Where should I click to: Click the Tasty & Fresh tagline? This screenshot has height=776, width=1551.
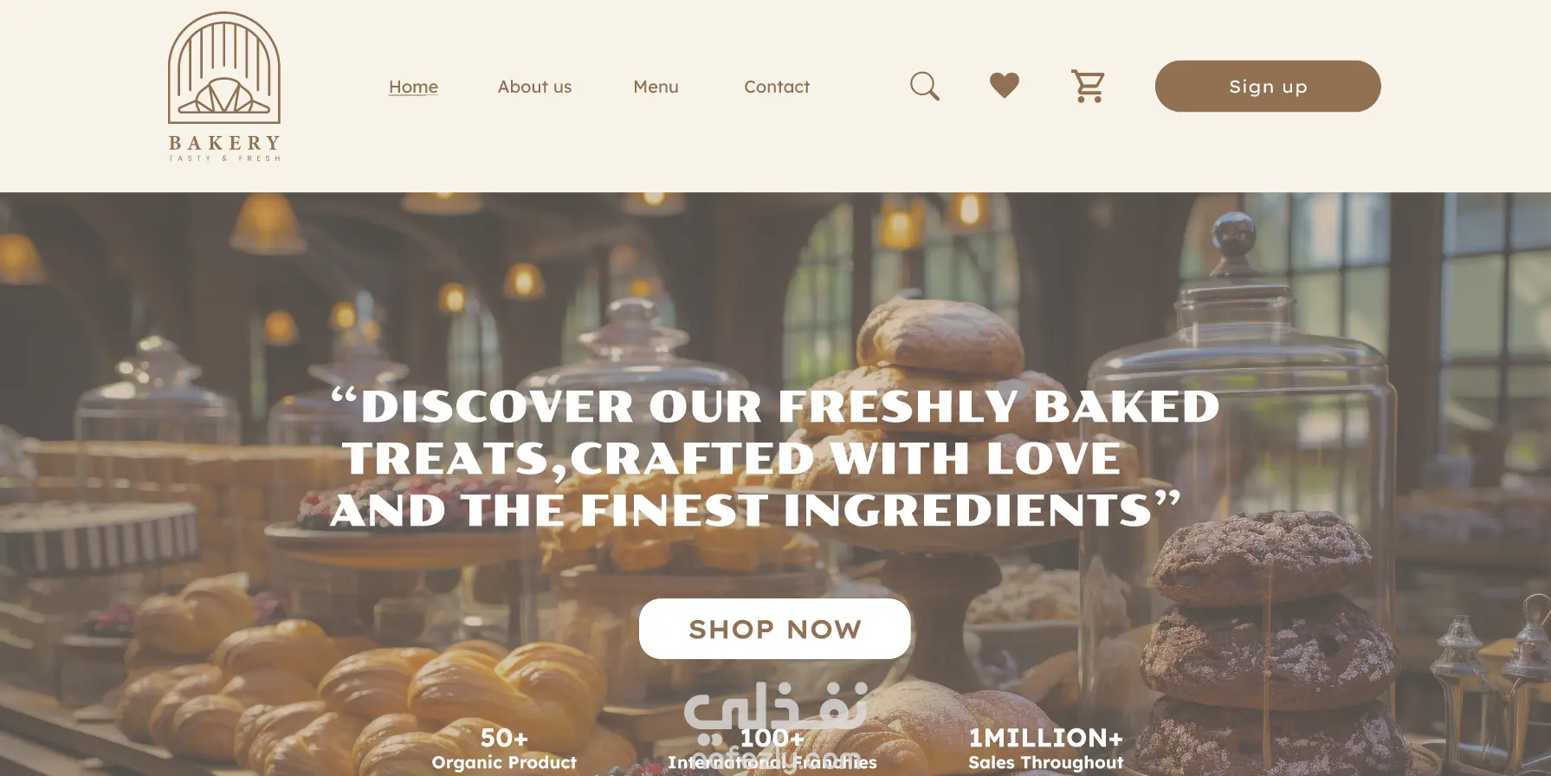224,158
